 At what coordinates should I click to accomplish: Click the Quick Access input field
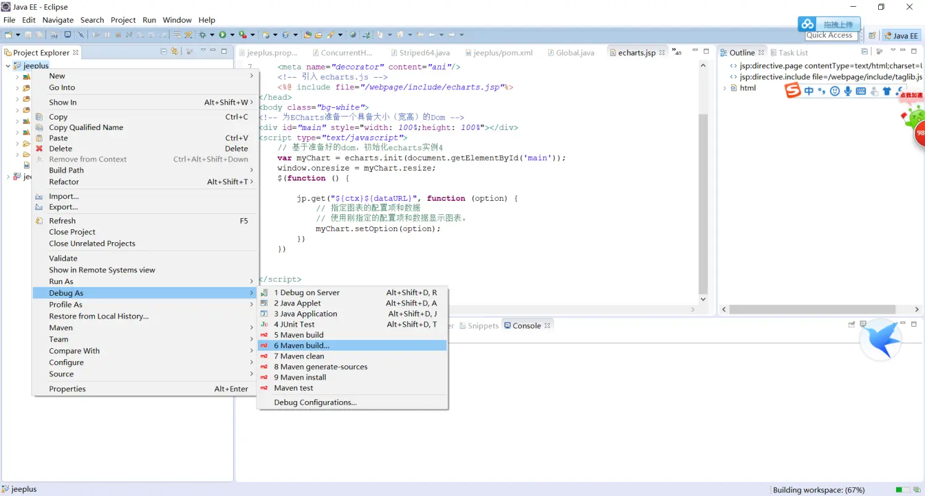click(x=831, y=36)
